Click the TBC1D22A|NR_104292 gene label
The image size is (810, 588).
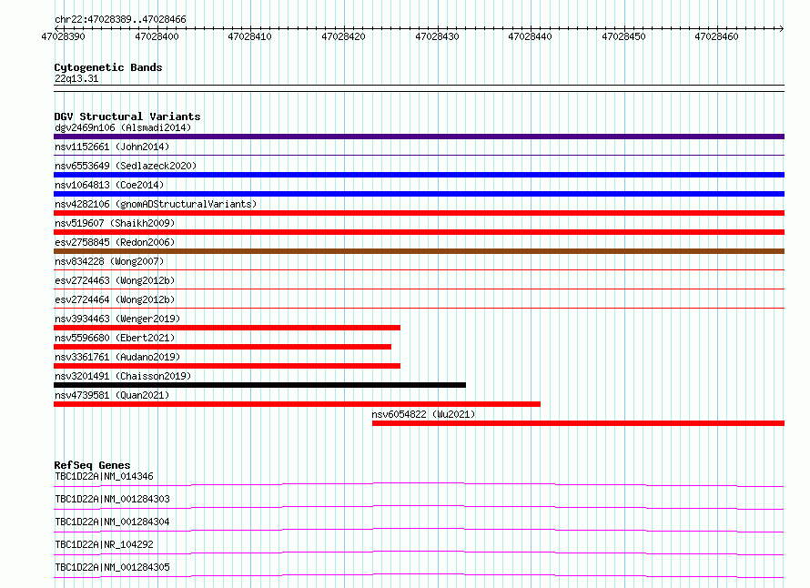point(105,544)
